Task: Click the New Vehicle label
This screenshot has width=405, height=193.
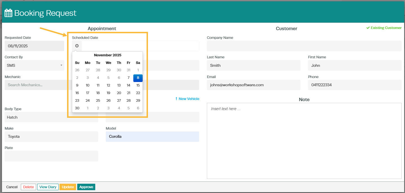Action: coord(187,99)
